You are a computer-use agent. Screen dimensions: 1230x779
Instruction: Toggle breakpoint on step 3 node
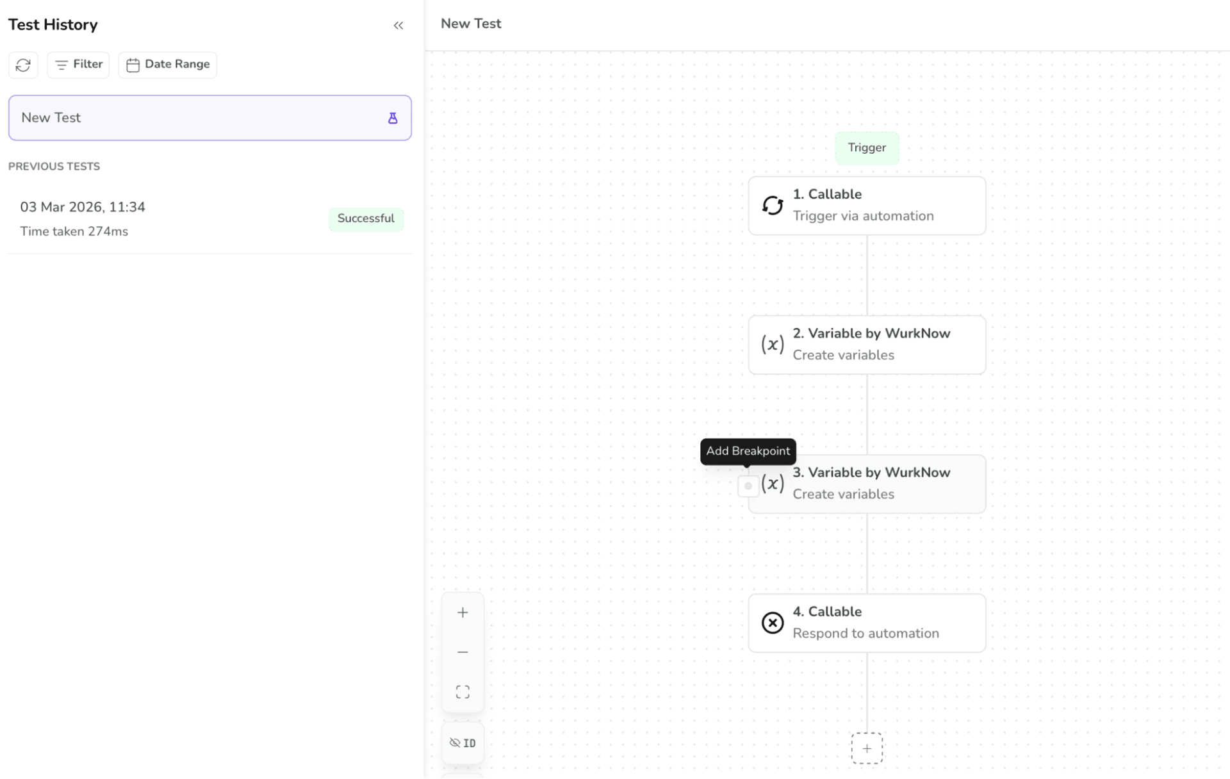click(x=748, y=486)
